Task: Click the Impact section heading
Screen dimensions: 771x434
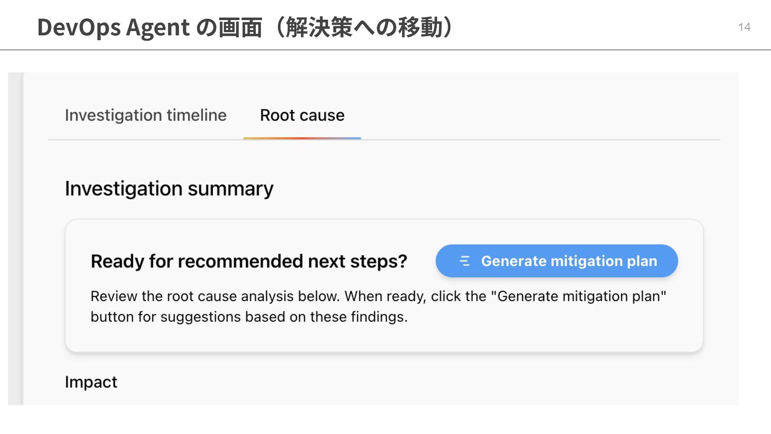Action: pos(91,382)
